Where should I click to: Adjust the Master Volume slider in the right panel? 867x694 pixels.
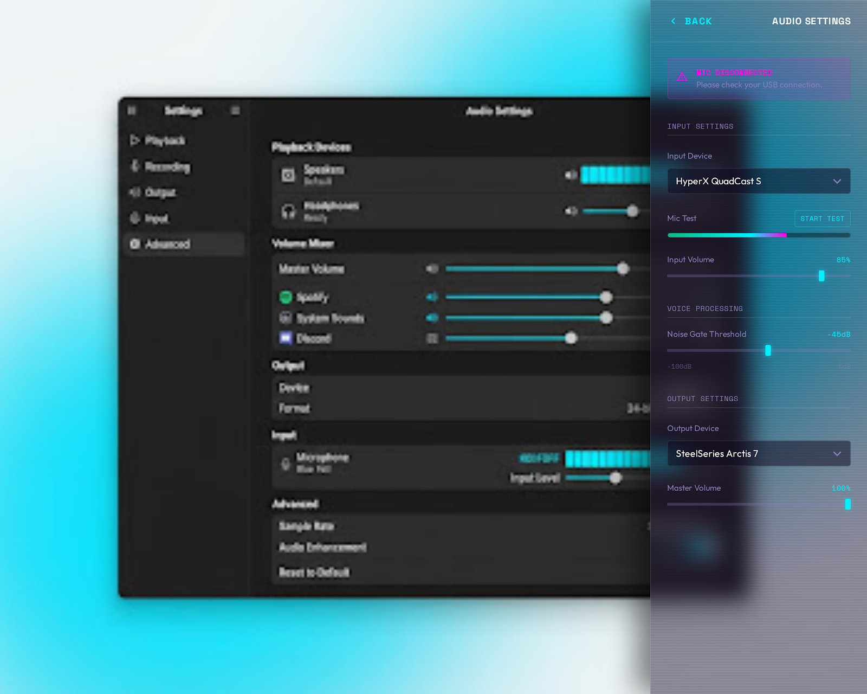click(848, 504)
